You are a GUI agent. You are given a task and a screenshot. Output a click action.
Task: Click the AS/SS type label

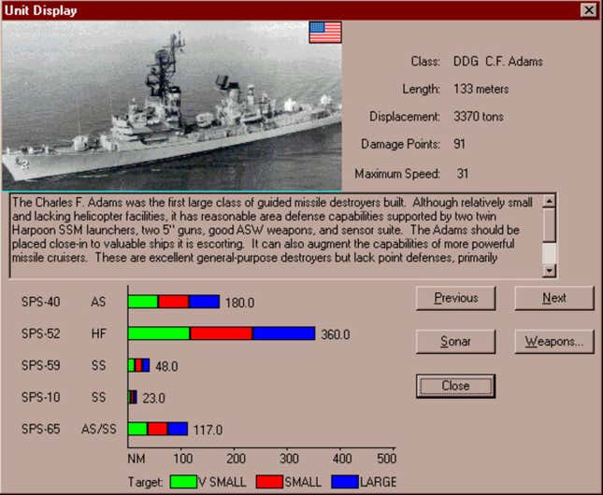99,429
